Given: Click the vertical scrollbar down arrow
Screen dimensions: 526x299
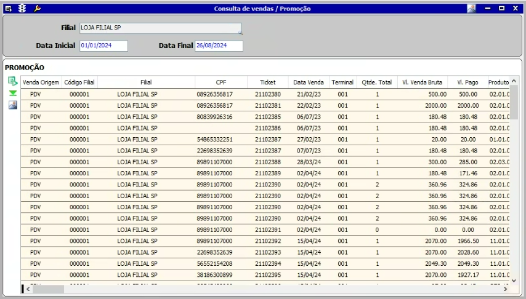Looking at the screenshot, I should [514, 281].
